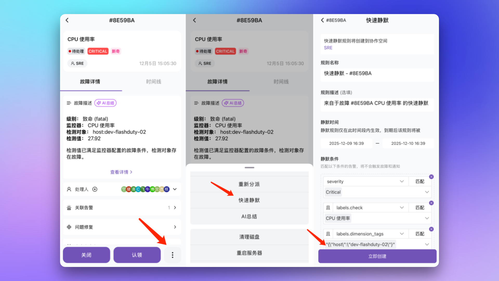Viewport: 499px width, 281px height.
Task: Expand the assignee avatar list
Action: point(175,189)
